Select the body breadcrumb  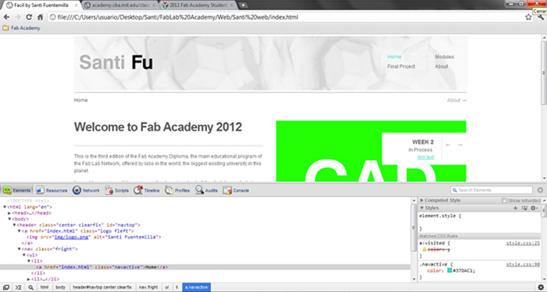coord(60,287)
